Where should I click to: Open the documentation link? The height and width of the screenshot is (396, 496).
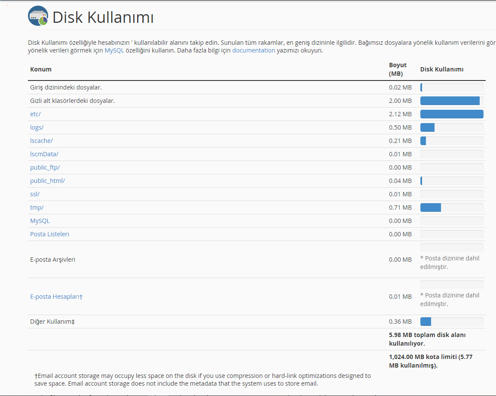coord(254,50)
